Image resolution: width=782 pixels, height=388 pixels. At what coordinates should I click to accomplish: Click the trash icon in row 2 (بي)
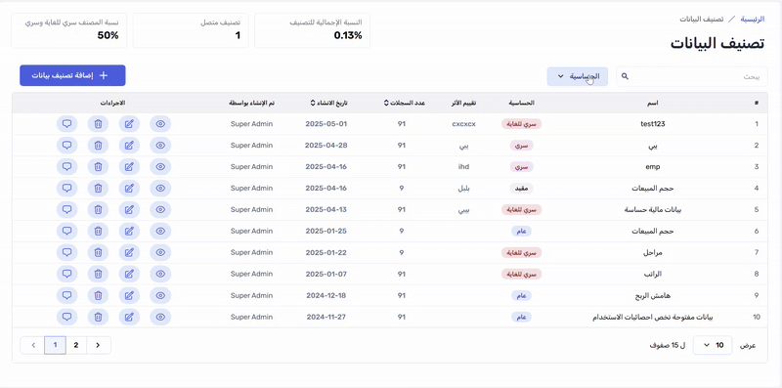pos(98,145)
